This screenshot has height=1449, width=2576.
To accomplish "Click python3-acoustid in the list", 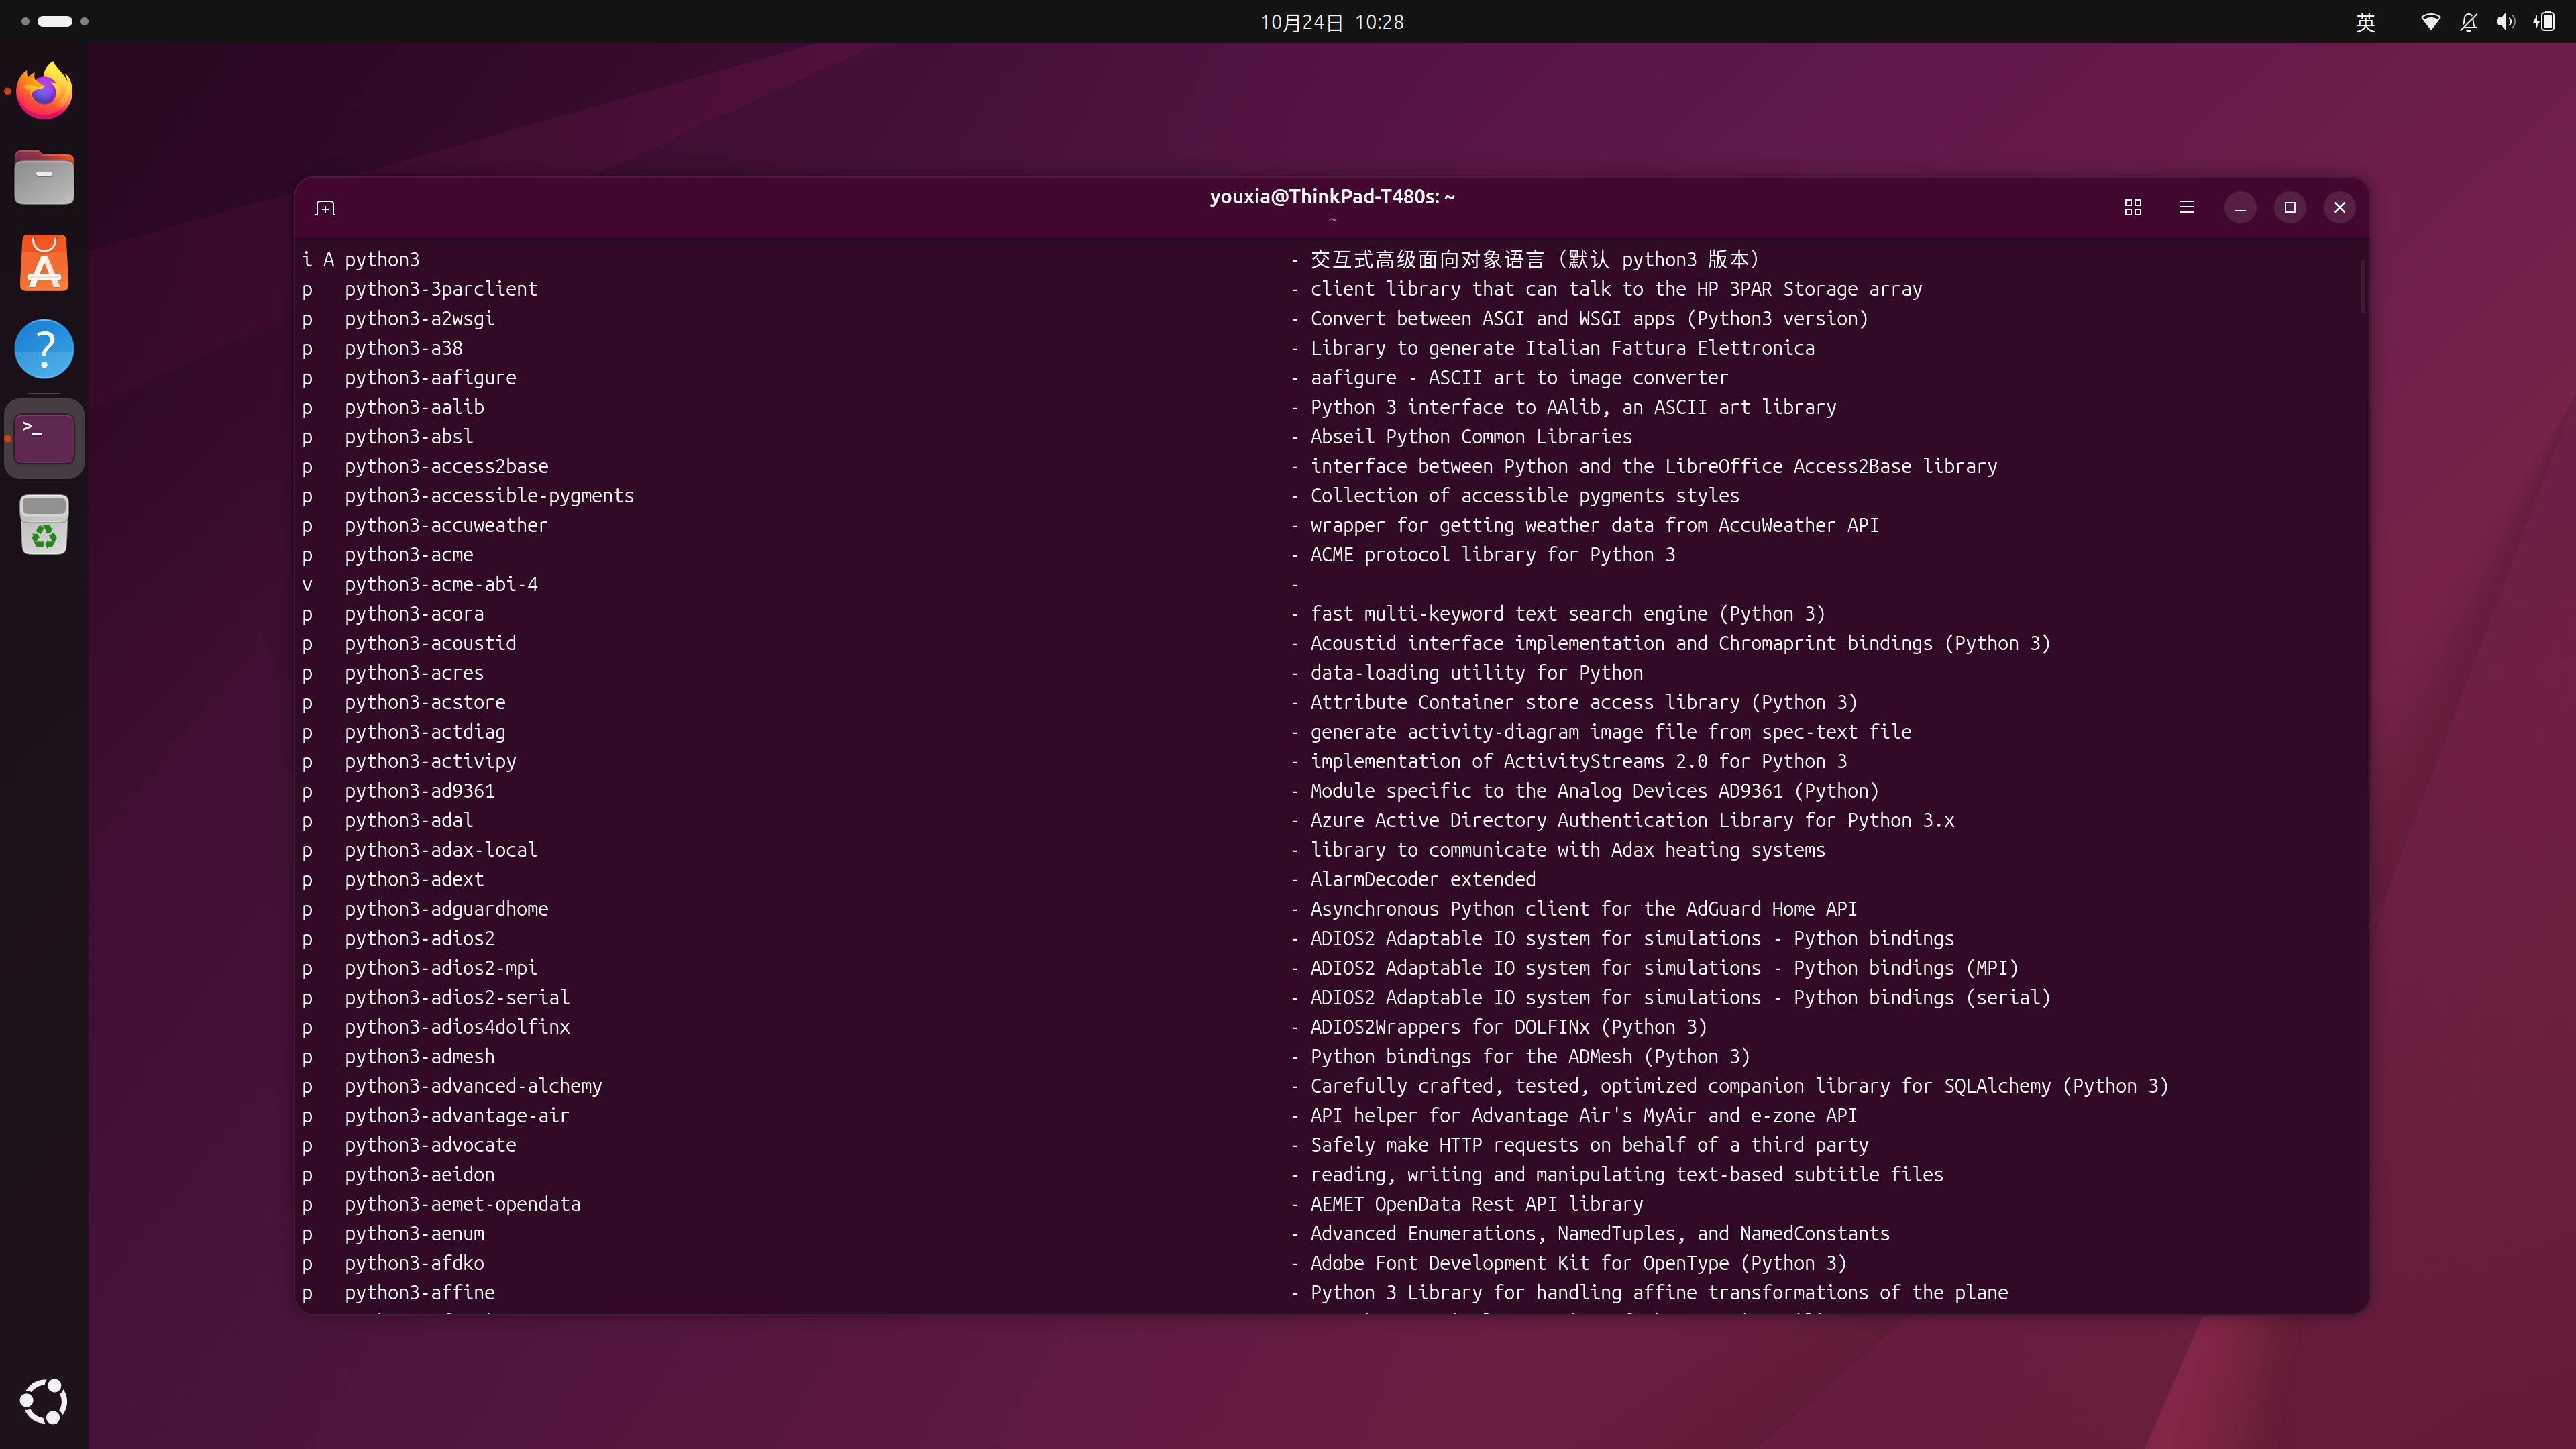I will tap(430, 643).
